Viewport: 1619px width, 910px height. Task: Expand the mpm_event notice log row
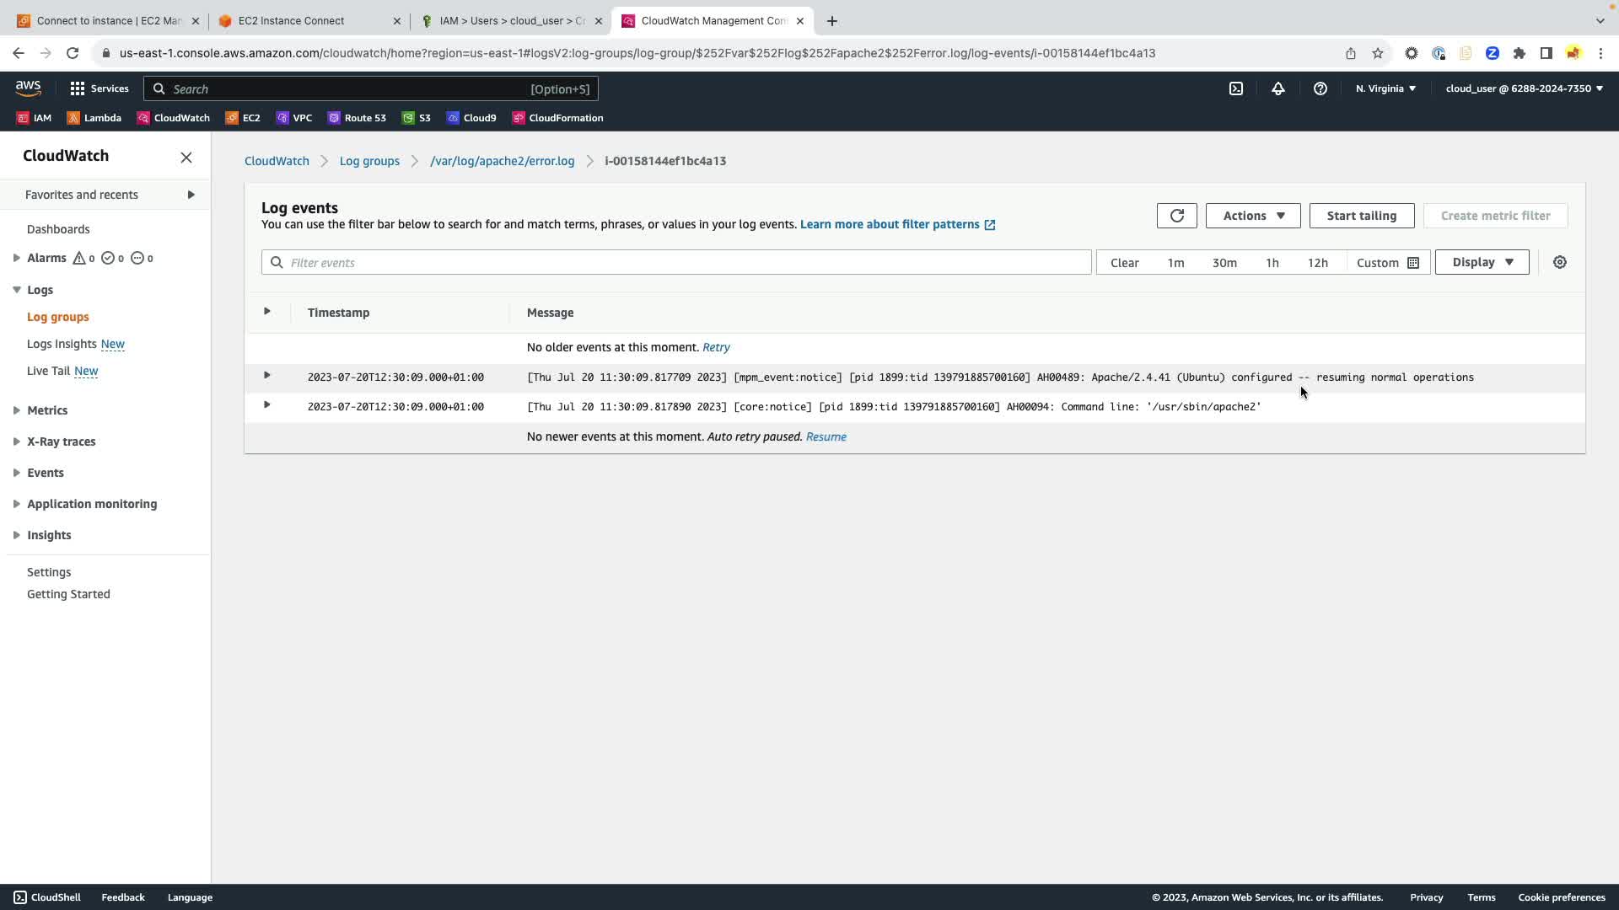point(267,376)
